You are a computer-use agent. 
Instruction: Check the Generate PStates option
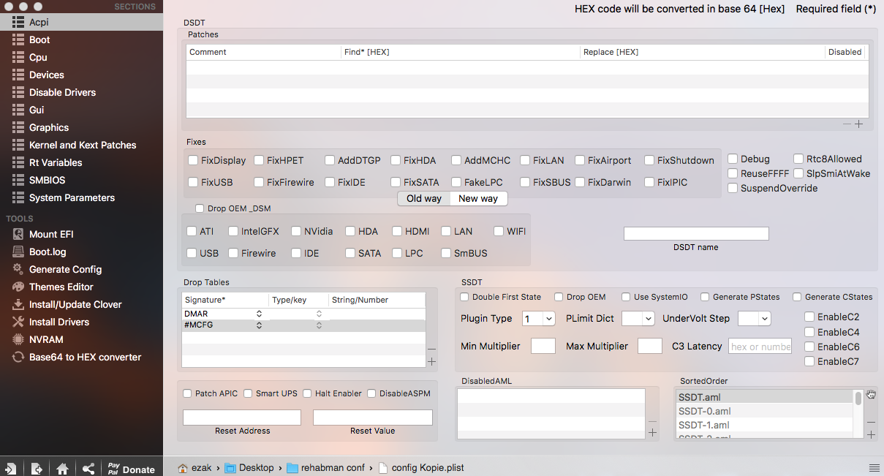[705, 297]
